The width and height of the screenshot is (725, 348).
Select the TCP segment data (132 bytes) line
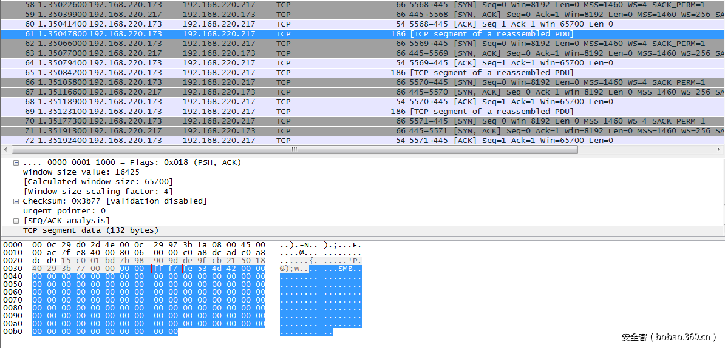coord(90,230)
